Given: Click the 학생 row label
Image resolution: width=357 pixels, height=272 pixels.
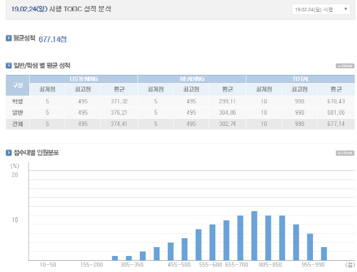Looking at the screenshot, I should [x=17, y=102].
